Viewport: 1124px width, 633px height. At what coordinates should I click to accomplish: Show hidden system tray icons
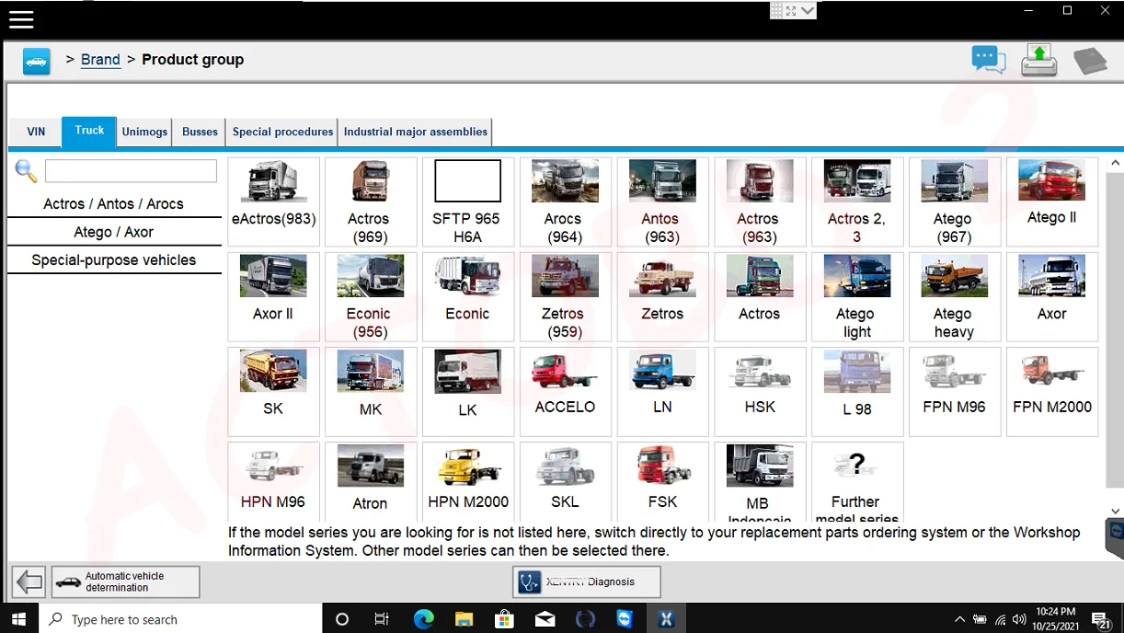coord(959,619)
